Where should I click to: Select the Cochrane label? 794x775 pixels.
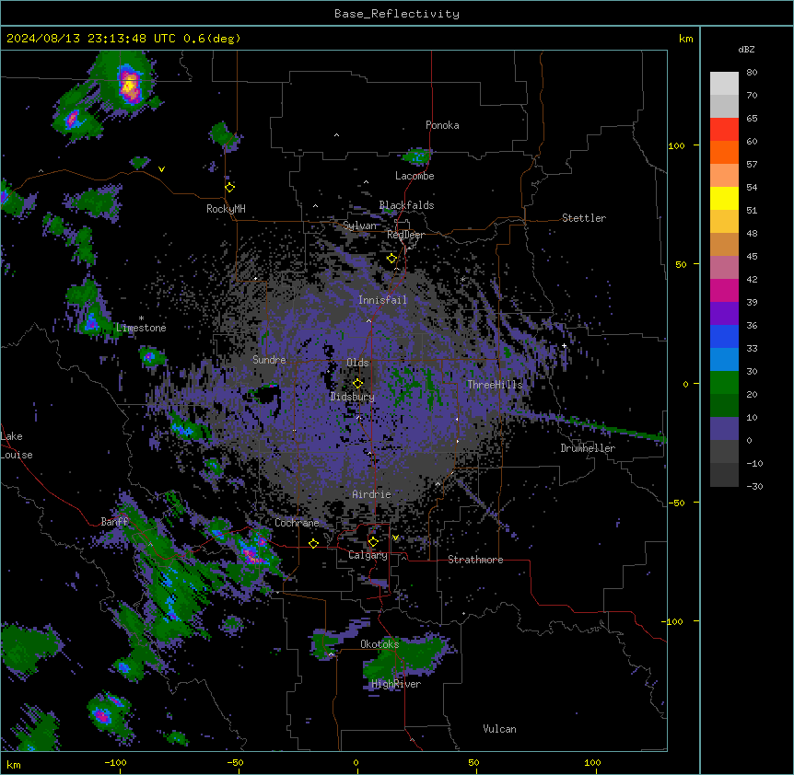click(x=297, y=523)
